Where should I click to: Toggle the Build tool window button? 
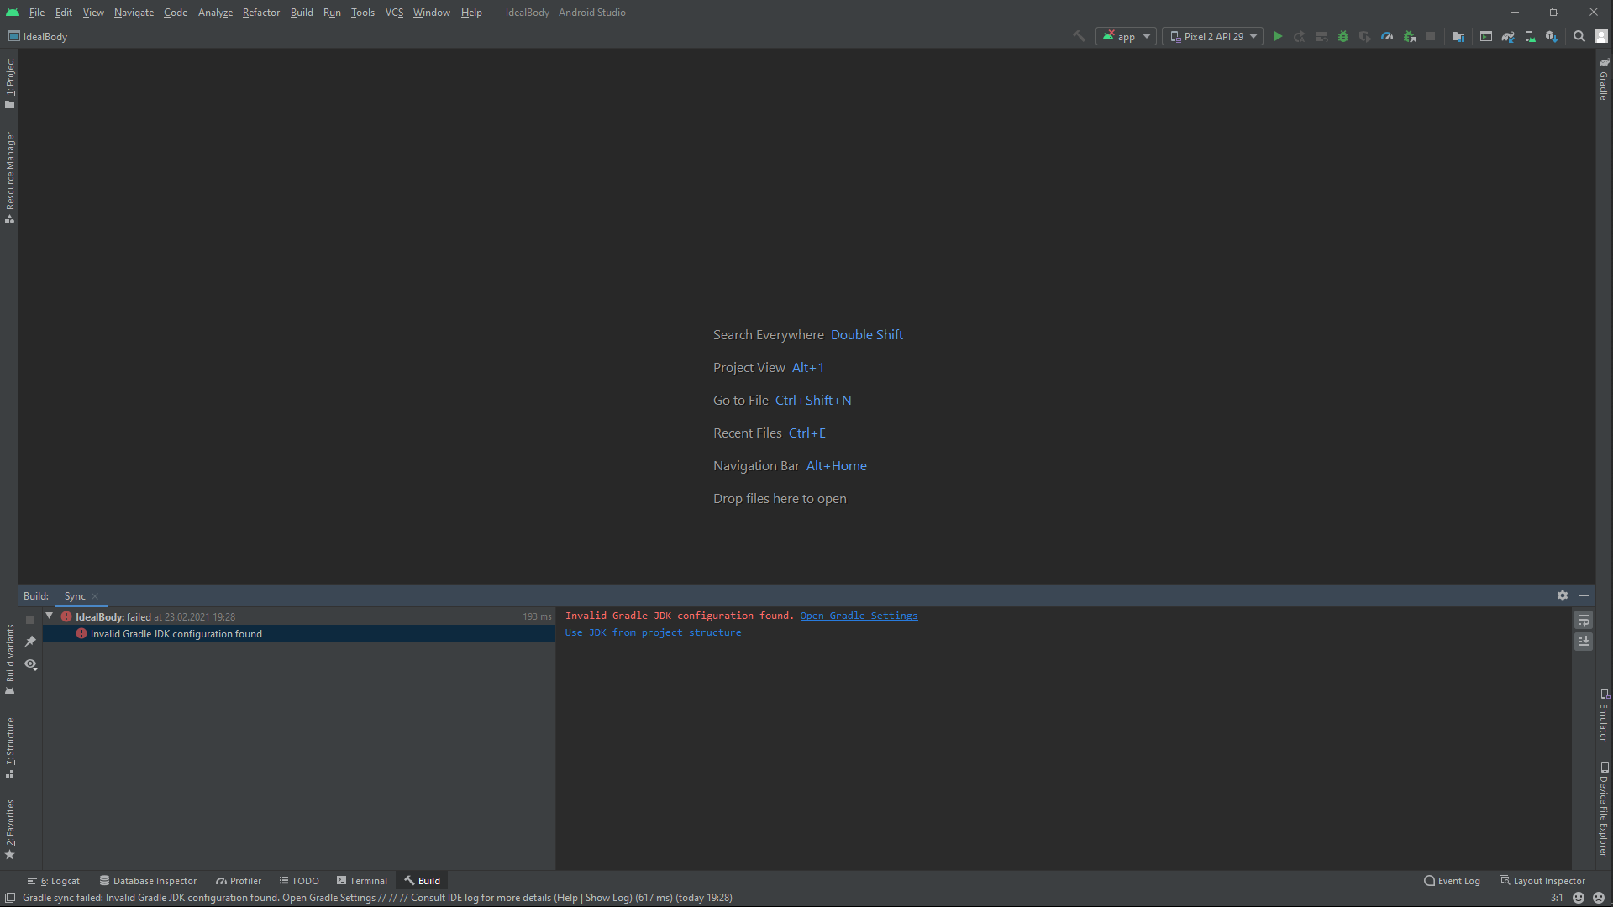423,881
